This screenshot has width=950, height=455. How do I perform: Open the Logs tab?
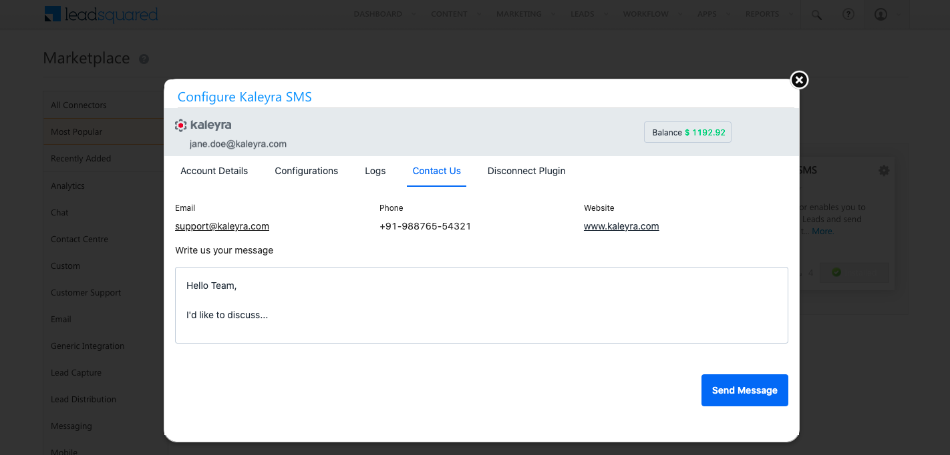pos(375,171)
